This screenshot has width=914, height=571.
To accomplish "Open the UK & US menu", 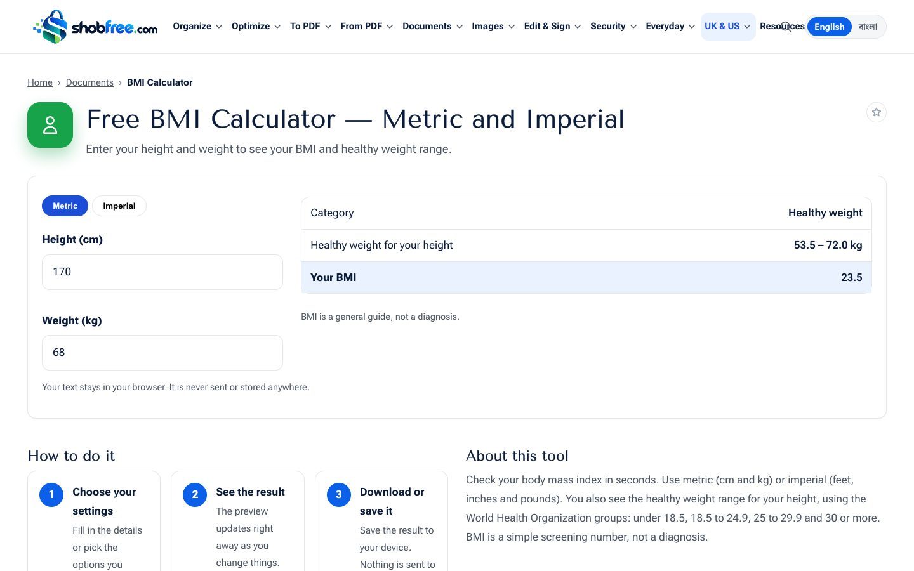I will pos(728,27).
